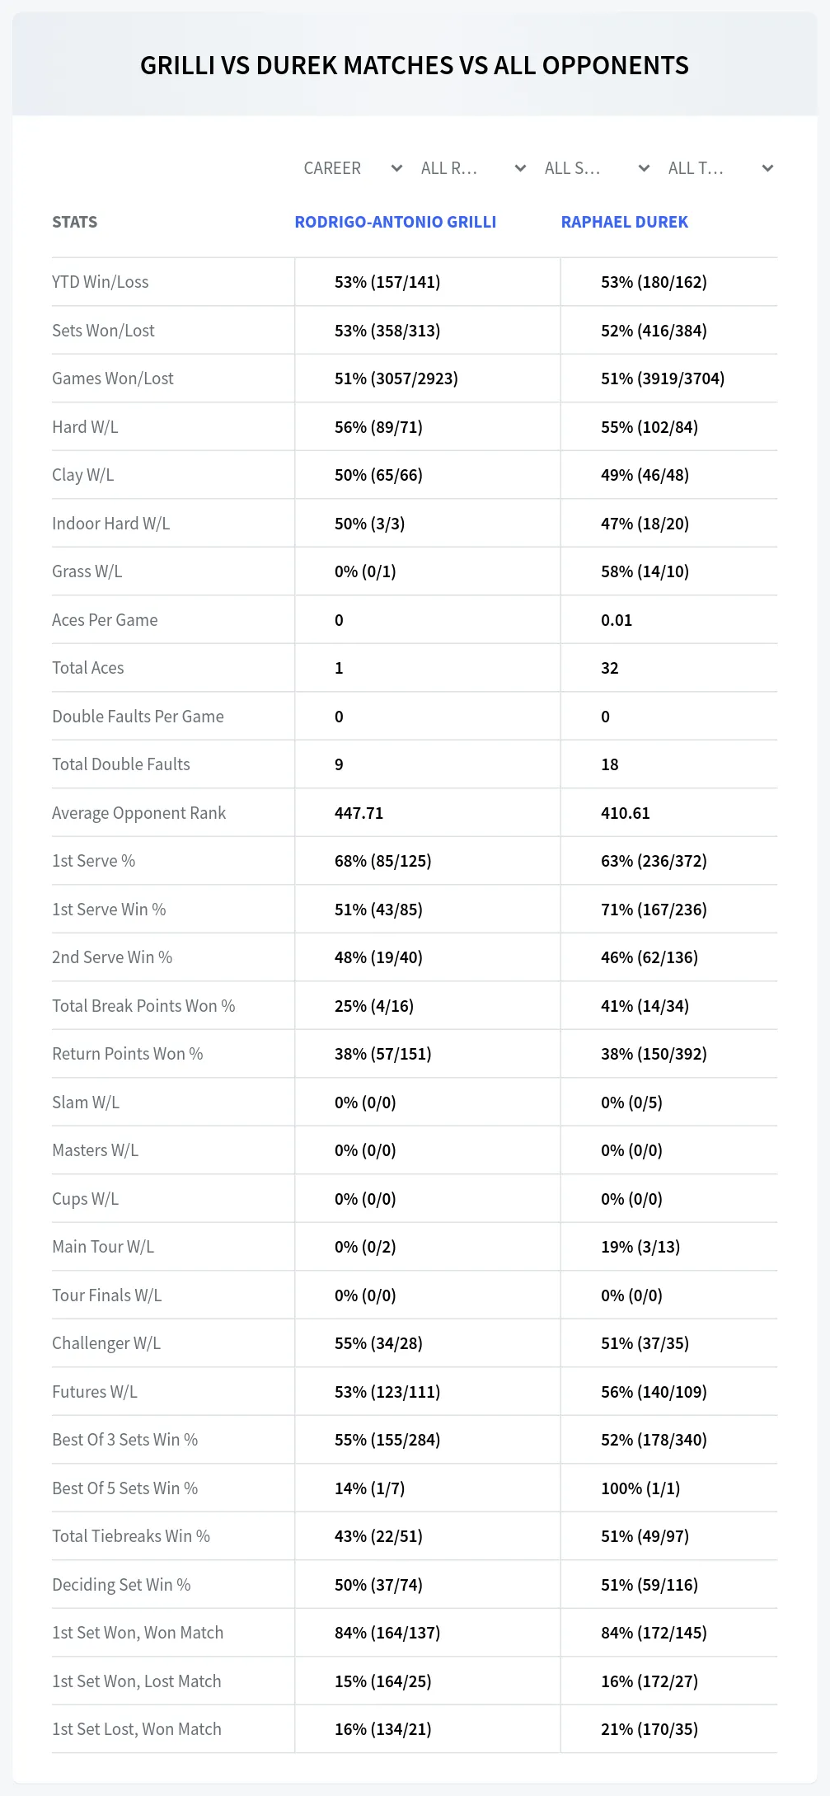Click Grilli's Challenger W/L value 55% (34/28)
Image resolution: width=830 pixels, height=1796 pixels.
[378, 1343]
